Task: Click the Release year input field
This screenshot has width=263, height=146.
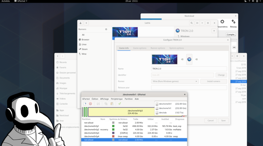Action: pyautogui.click(x=189, y=88)
